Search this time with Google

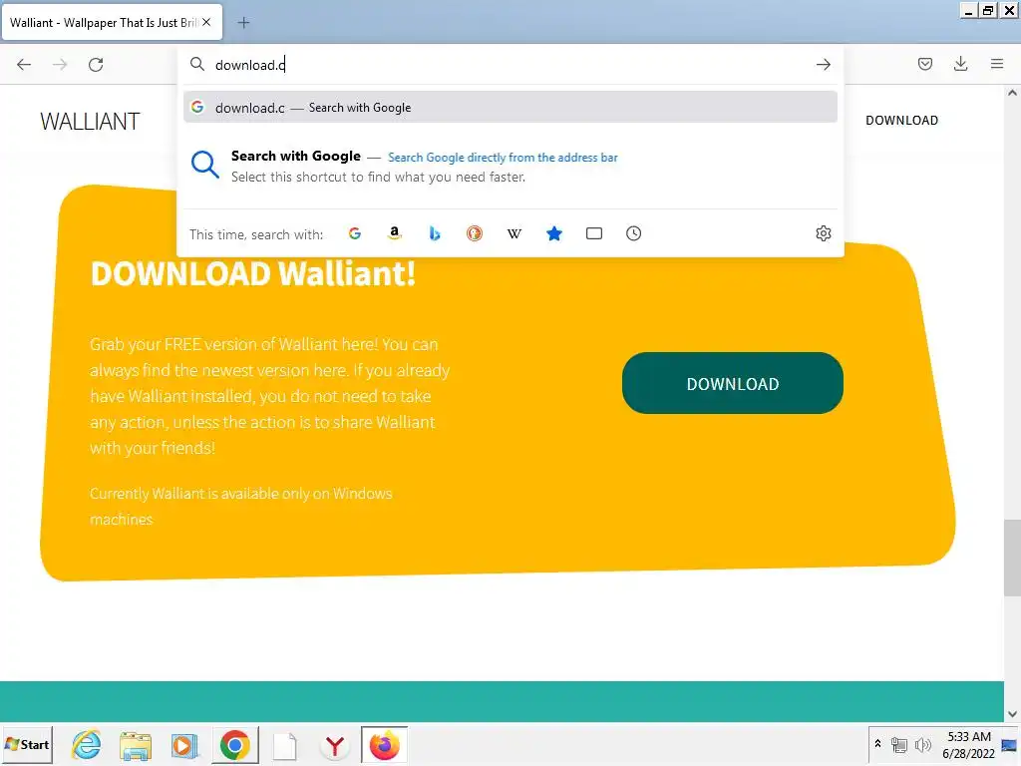point(355,233)
